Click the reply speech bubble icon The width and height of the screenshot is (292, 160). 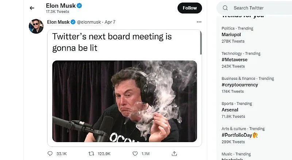point(50,153)
